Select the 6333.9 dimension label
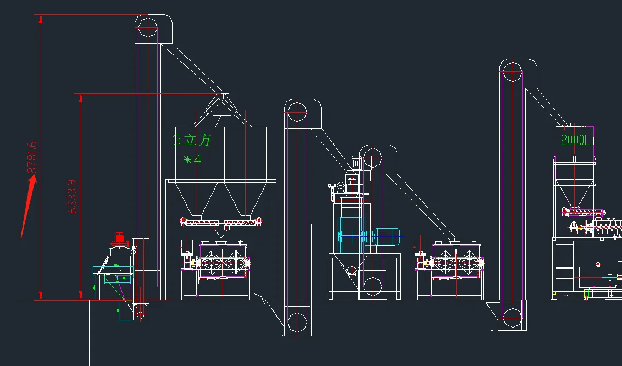 71,196
